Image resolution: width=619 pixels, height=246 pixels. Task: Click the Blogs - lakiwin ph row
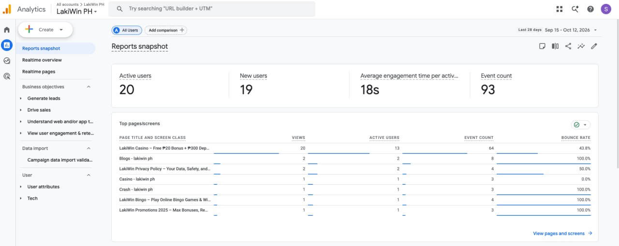pos(355,159)
